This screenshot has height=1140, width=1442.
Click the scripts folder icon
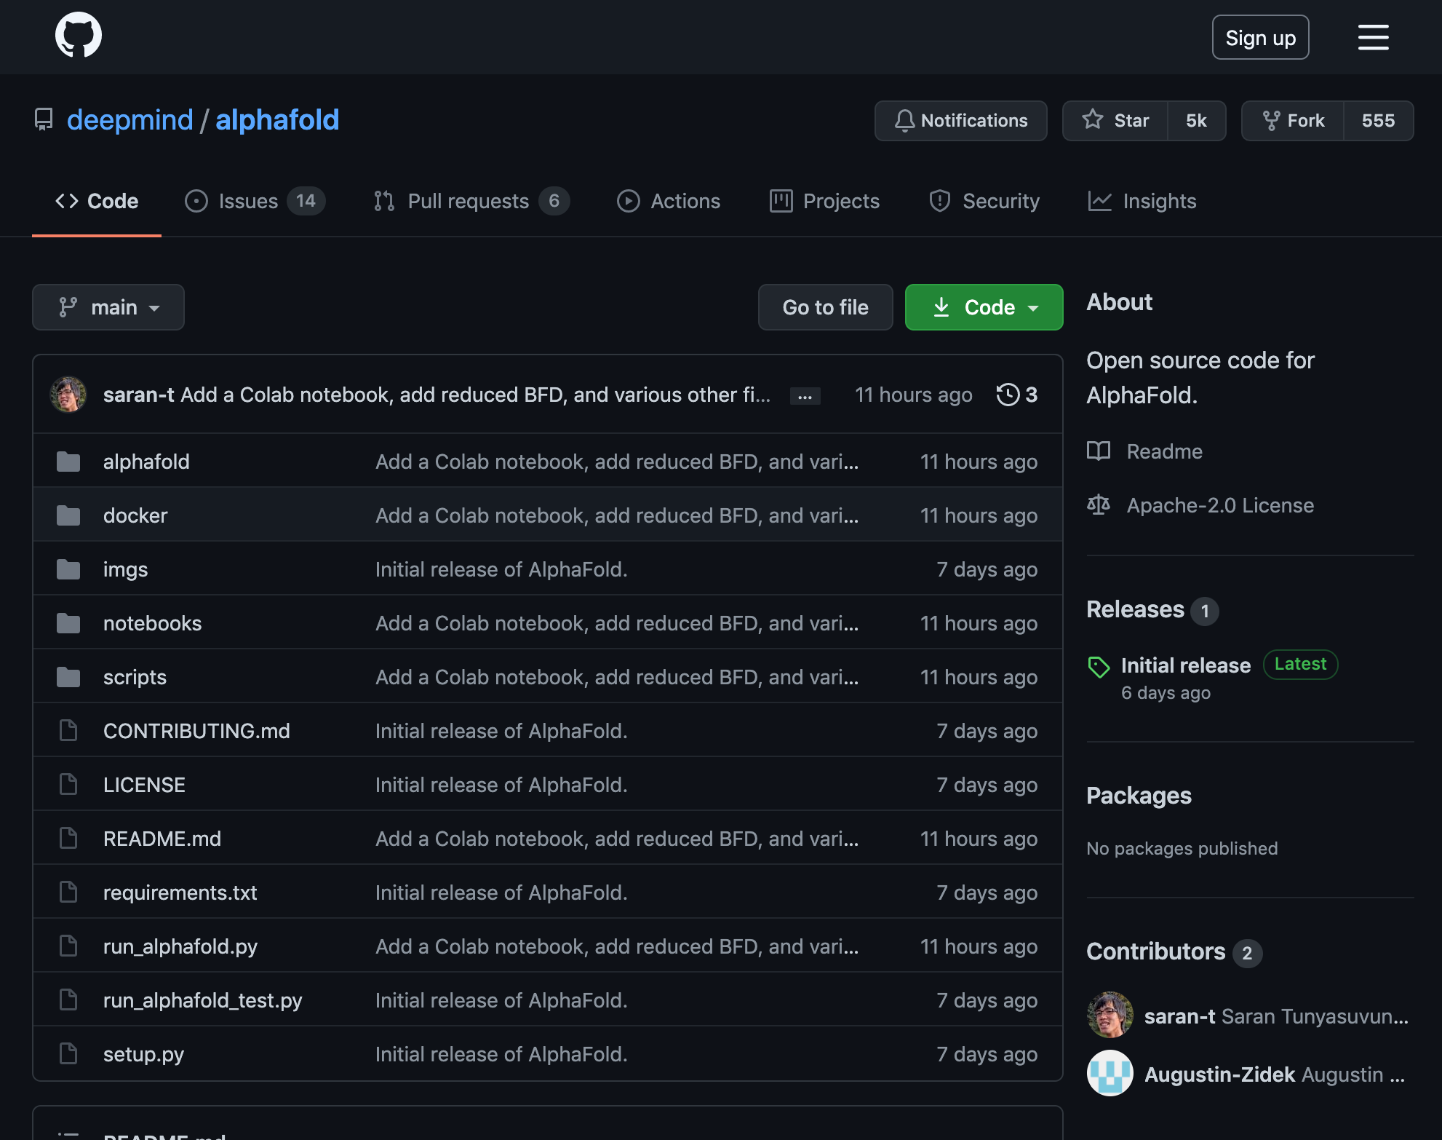tap(68, 677)
